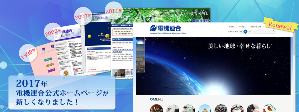Image resolution: width=299 pixels, height=112 pixels.
Task: Open the first circular MENU icon
Action: pyautogui.click(x=157, y=108)
